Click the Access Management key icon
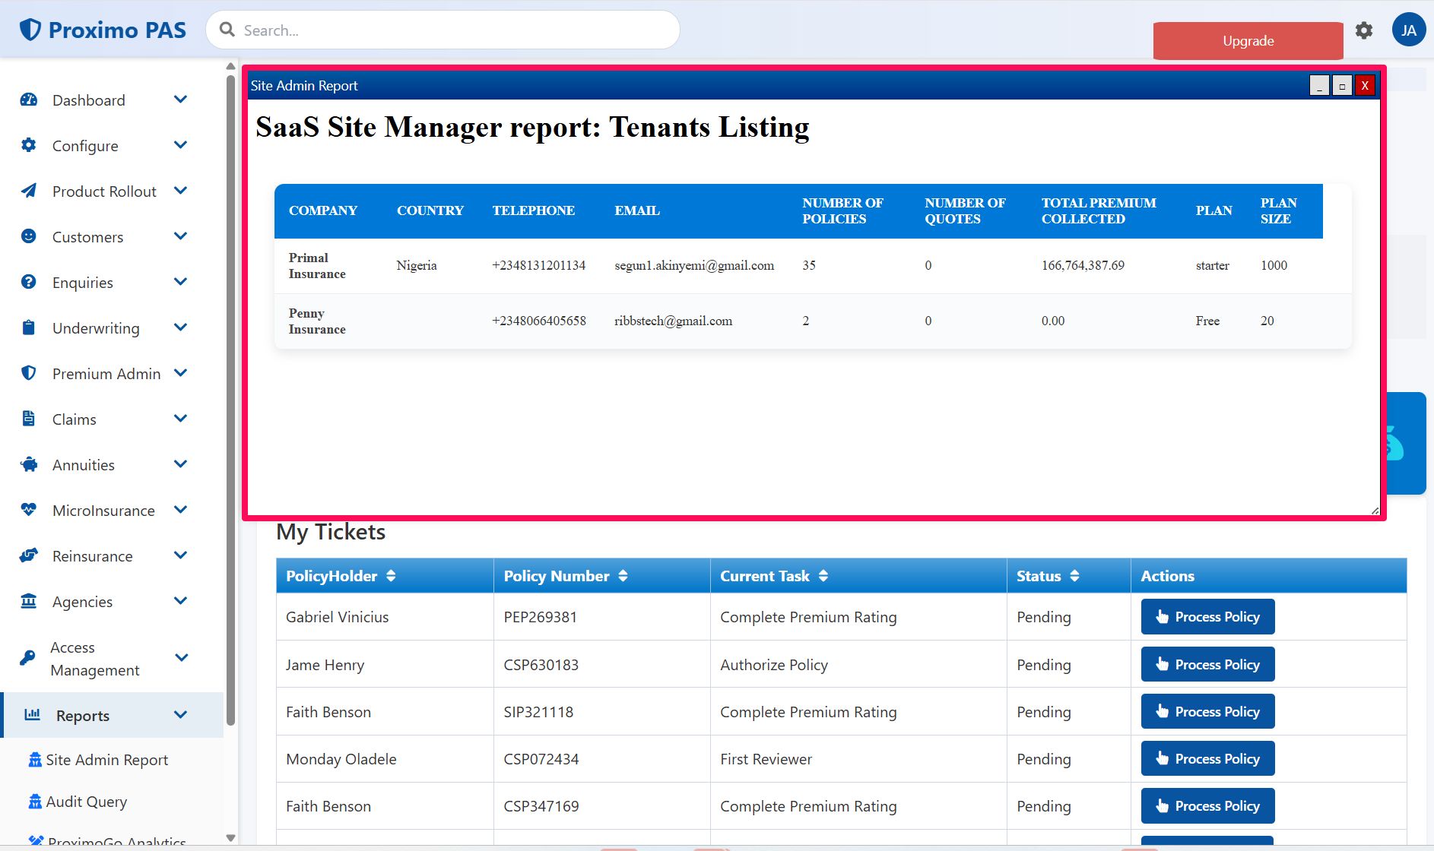 pos(27,658)
